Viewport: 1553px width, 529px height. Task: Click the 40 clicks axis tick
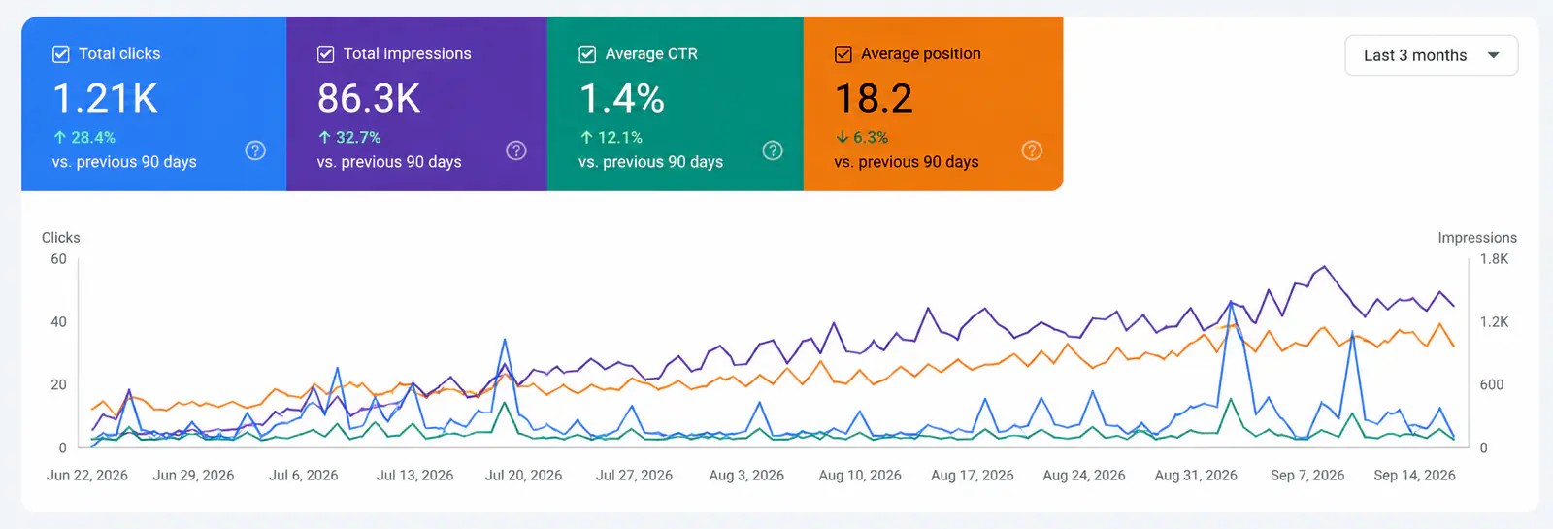(x=58, y=322)
